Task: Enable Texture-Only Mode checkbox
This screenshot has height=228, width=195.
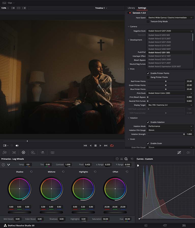Action: [x=148, y=22]
